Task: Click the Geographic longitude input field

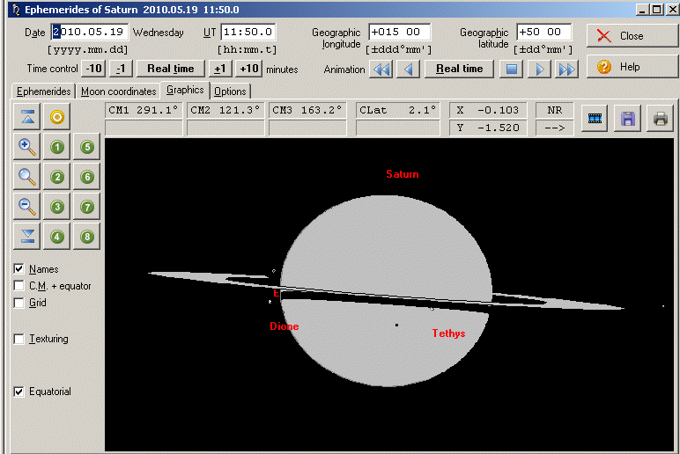Action: point(399,32)
